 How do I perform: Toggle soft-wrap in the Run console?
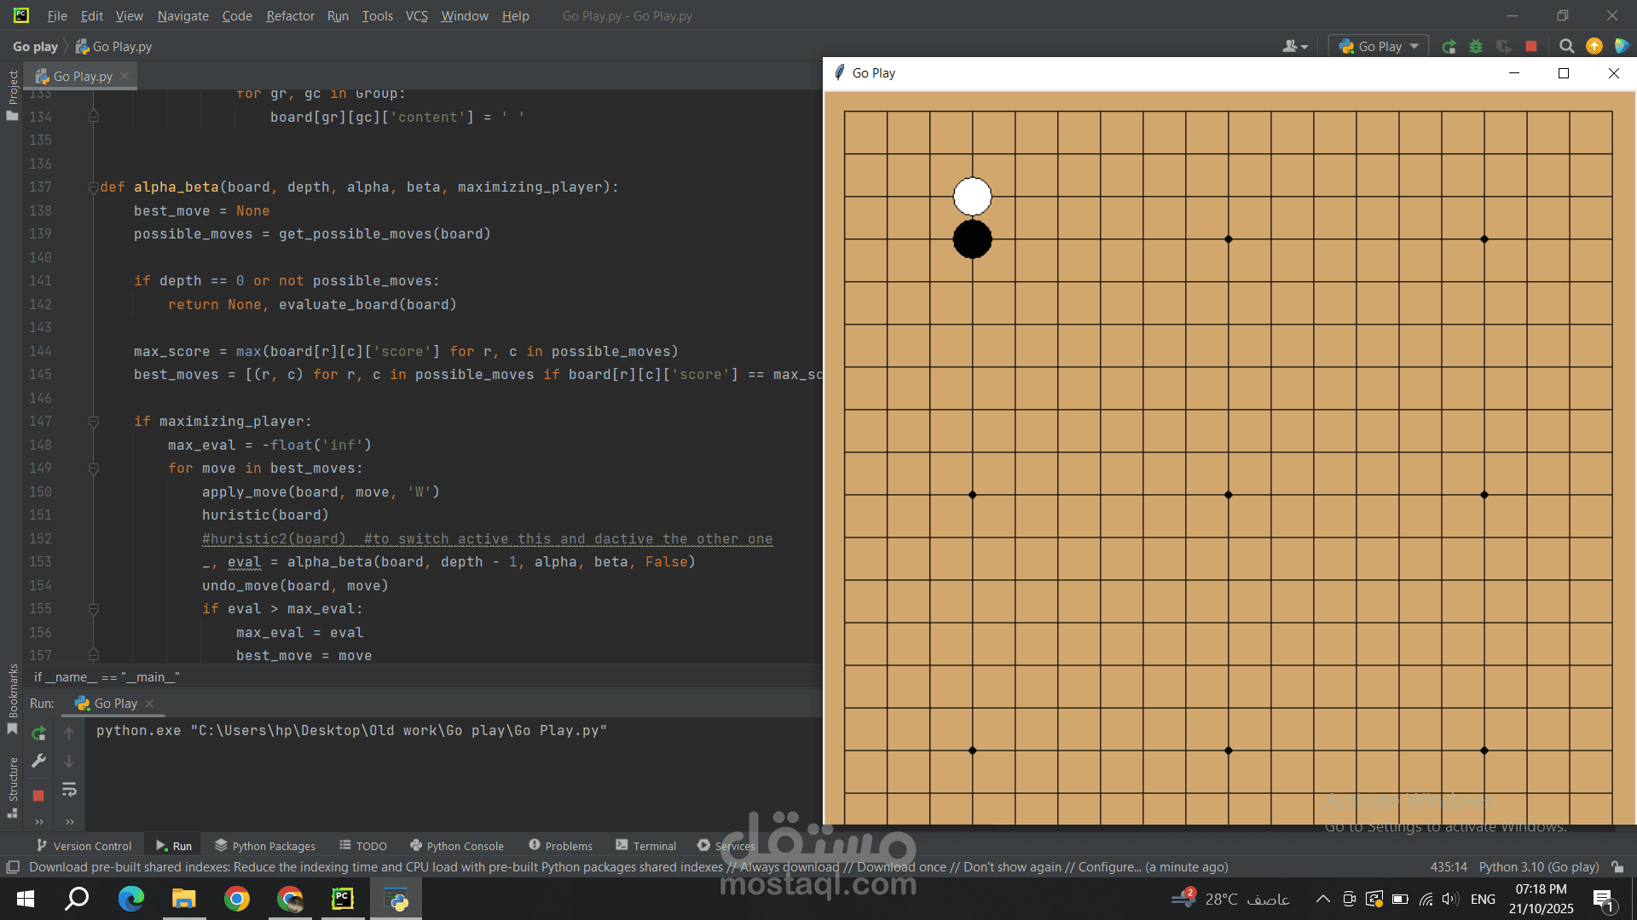69,791
